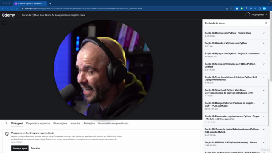Reload the page with the refresh icon
This screenshot has height=153, width=272.
click(12, 8)
